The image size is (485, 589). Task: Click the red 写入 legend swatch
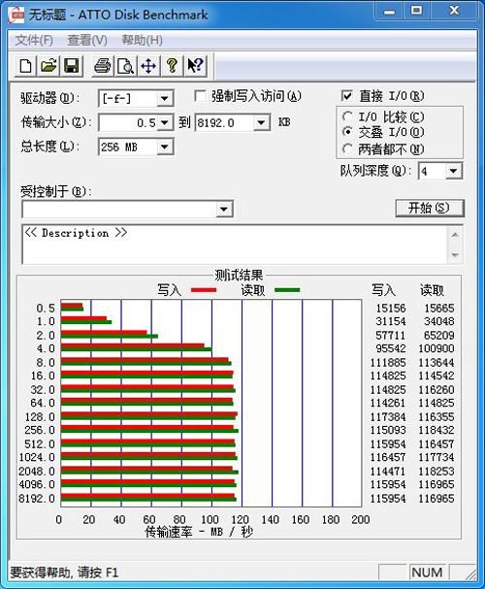pos(204,290)
